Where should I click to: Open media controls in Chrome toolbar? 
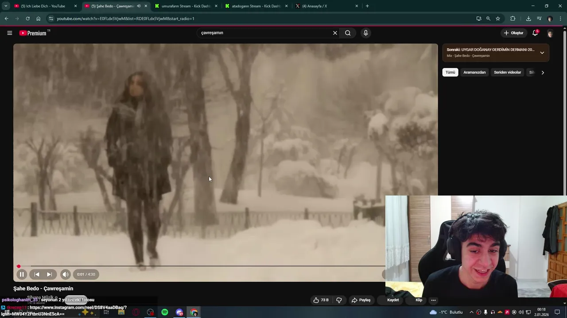click(x=539, y=19)
